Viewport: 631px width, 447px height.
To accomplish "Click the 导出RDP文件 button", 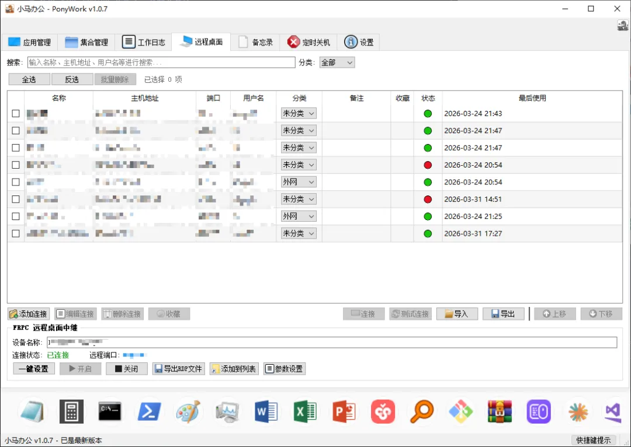I will pos(179,369).
